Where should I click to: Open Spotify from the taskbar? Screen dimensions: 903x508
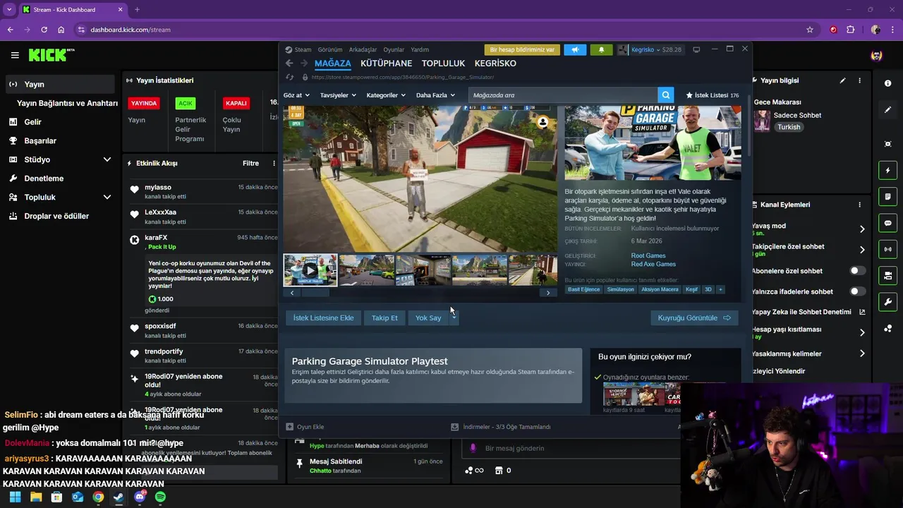click(x=160, y=497)
